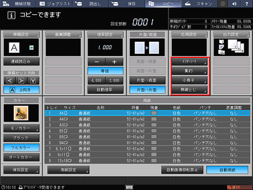Select tray 8 9x11 row

pos(147,155)
